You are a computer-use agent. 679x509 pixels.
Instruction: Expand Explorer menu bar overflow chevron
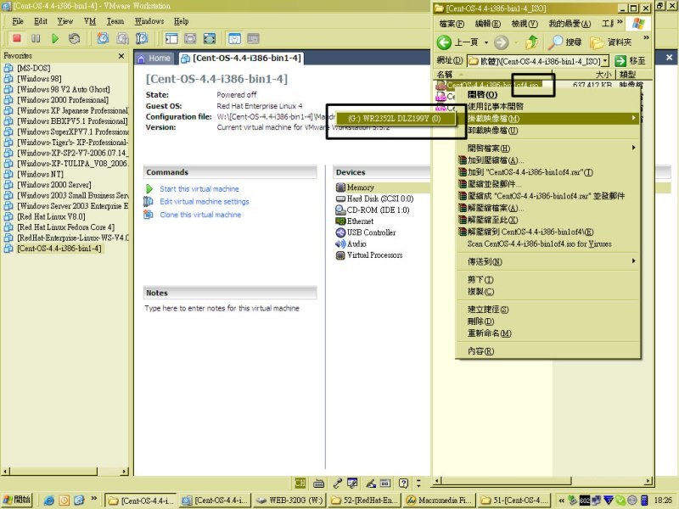(620, 22)
